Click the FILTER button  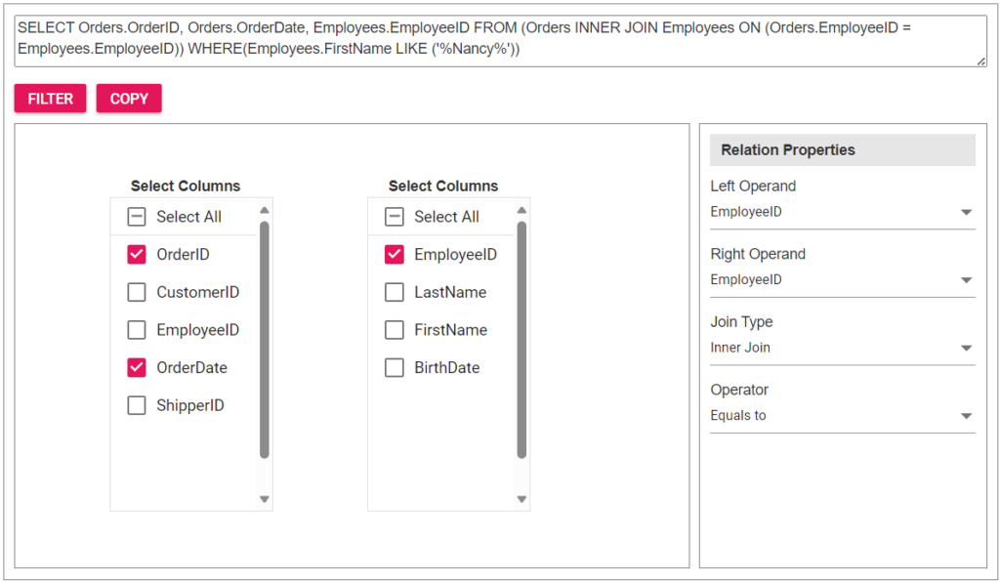point(50,99)
